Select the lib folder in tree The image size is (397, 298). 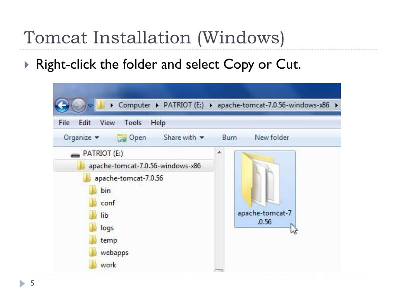click(104, 215)
